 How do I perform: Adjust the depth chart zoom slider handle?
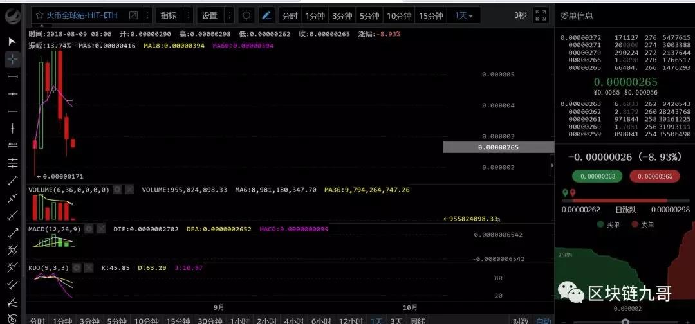coord(625,322)
